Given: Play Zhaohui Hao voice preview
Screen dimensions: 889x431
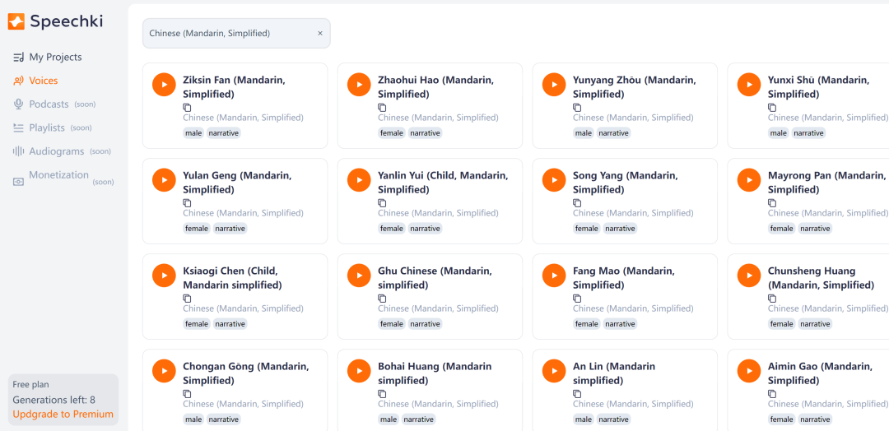Looking at the screenshot, I should click(359, 84).
